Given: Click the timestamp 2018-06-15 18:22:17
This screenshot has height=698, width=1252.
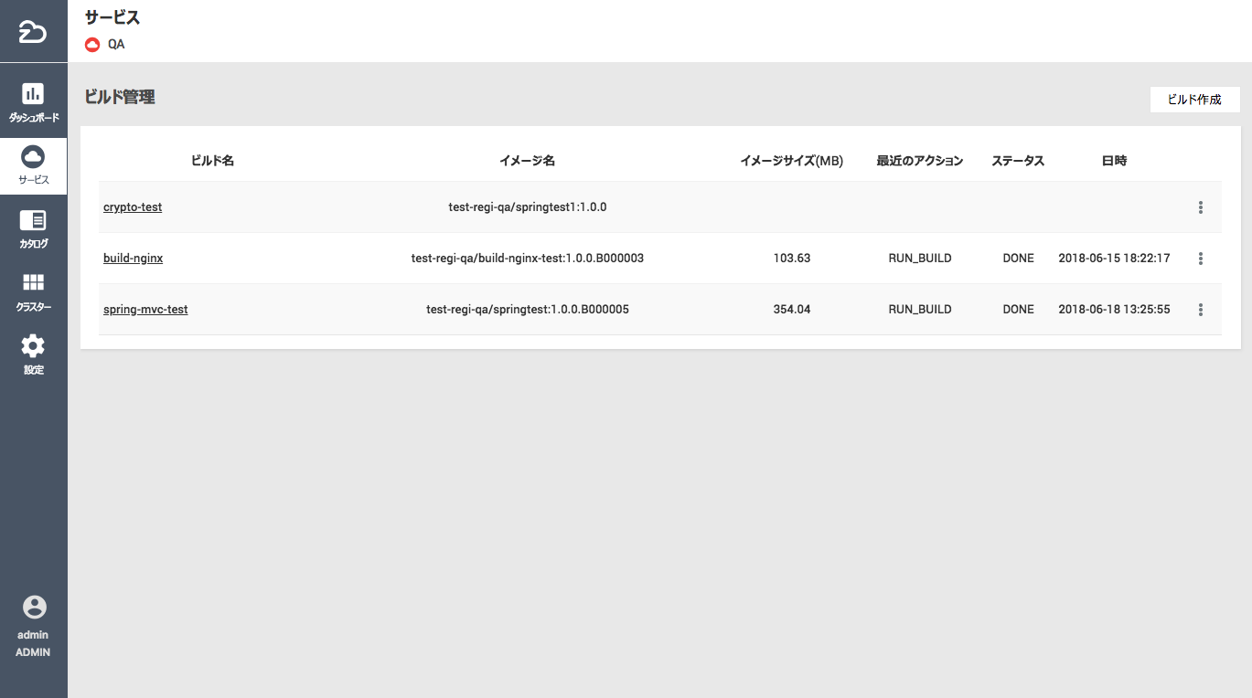Looking at the screenshot, I should click(1114, 259).
